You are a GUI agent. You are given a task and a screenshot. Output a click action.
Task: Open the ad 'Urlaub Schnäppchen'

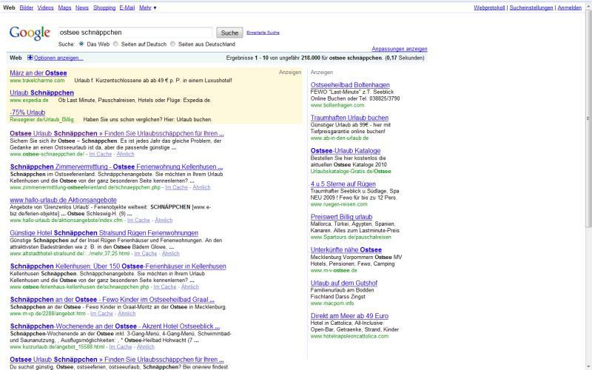pos(42,93)
